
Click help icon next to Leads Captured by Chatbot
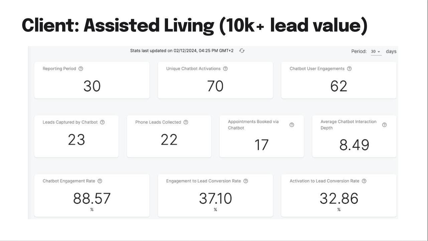103,122
